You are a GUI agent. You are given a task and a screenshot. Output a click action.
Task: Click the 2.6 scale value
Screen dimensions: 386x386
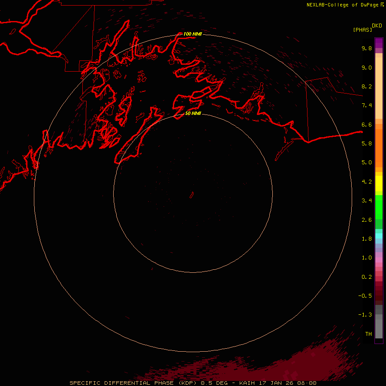tap(367, 220)
